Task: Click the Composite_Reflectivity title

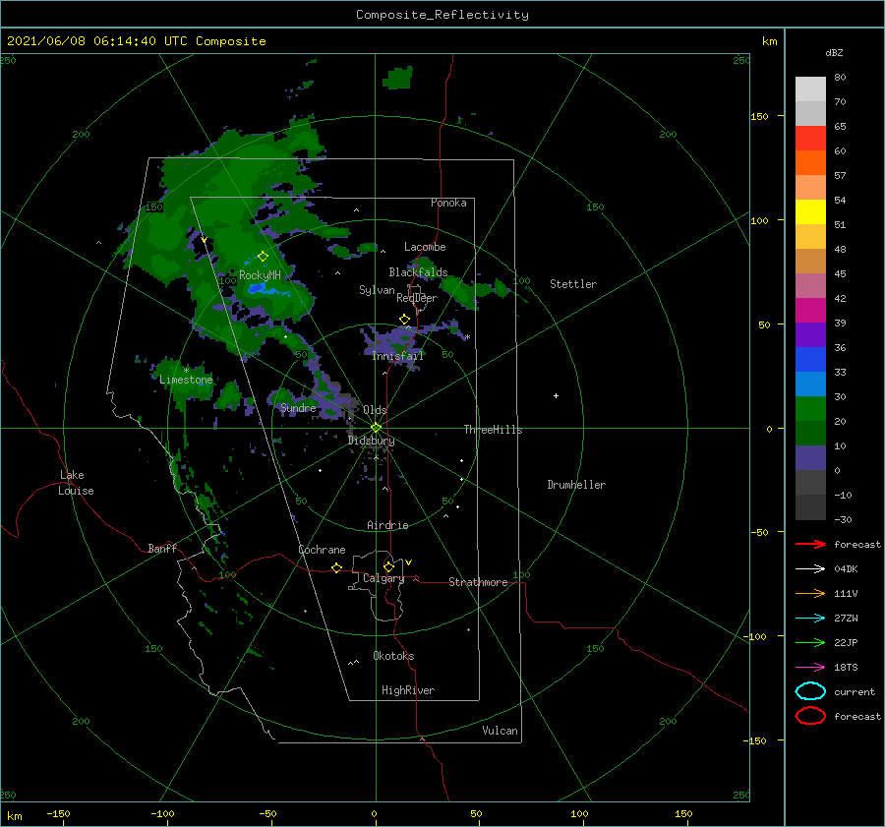Action: [x=442, y=15]
